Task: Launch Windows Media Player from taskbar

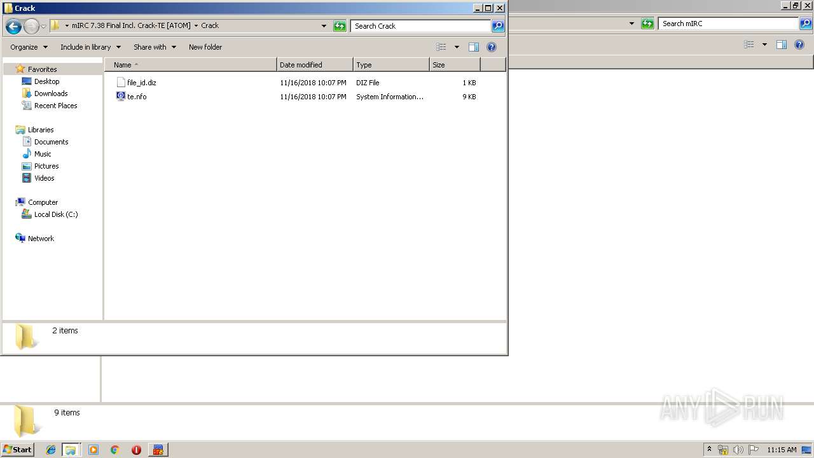Action: click(93, 450)
